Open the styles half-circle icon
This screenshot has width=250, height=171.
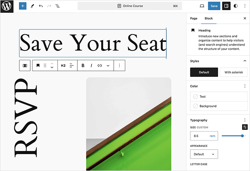[236, 6]
